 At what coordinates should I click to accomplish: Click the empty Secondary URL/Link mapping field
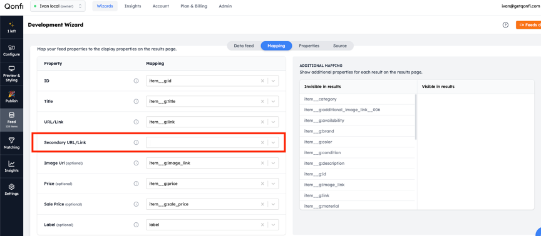pyautogui.click(x=212, y=142)
